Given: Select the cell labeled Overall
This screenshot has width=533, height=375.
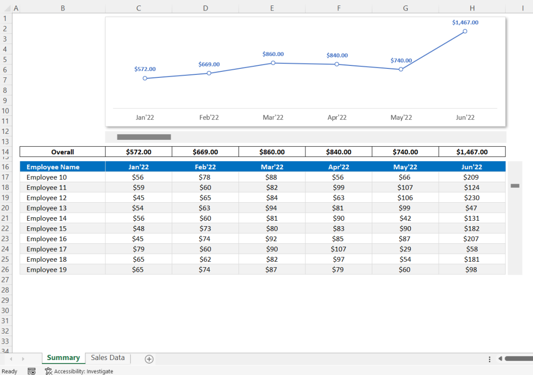Looking at the screenshot, I should point(61,152).
